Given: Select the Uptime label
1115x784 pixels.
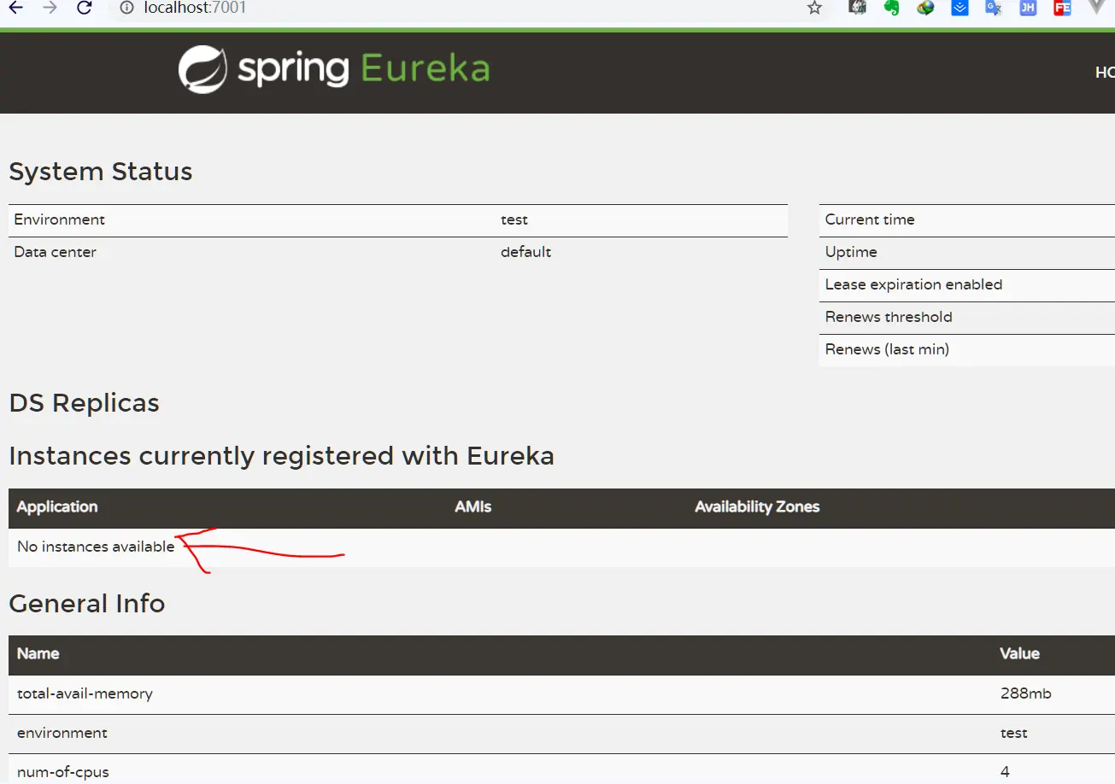Looking at the screenshot, I should [851, 252].
